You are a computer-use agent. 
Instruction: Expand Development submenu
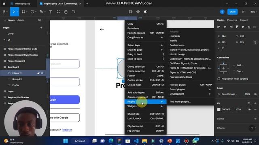click(x=190, y=94)
